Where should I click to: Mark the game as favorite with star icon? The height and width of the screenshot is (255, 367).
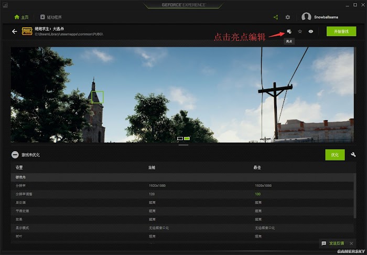pos(300,31)
